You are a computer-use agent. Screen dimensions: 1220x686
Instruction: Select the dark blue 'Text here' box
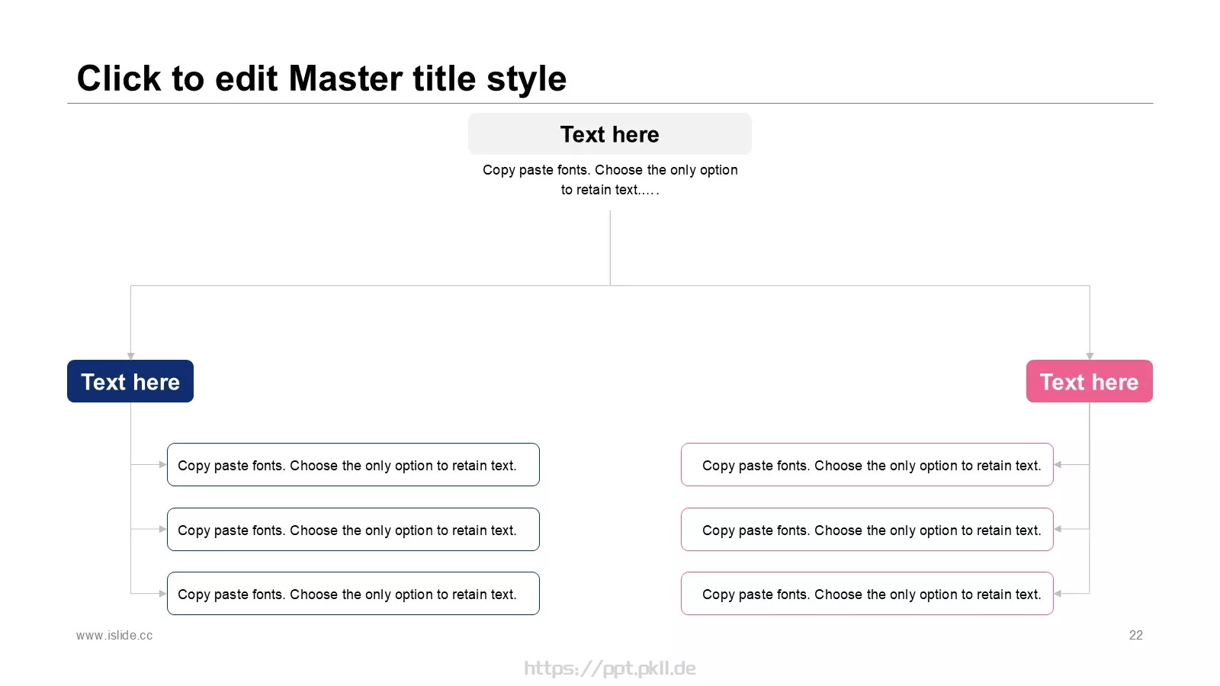[130, 381]
